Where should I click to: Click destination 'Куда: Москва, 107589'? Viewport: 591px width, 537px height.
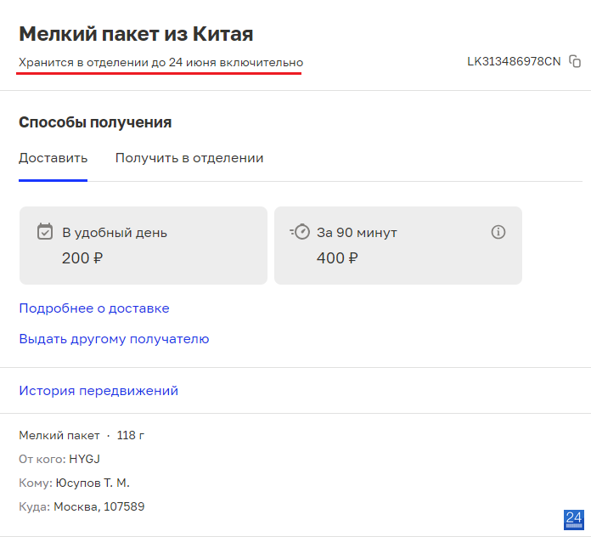(82, 506)
